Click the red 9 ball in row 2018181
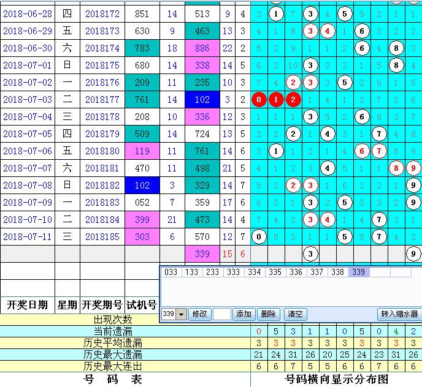 point(413,168)
